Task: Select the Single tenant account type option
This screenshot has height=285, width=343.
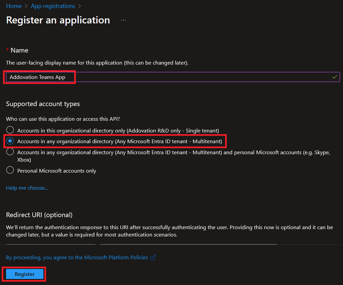Action: pyautogui.click(x=10, y=130)
